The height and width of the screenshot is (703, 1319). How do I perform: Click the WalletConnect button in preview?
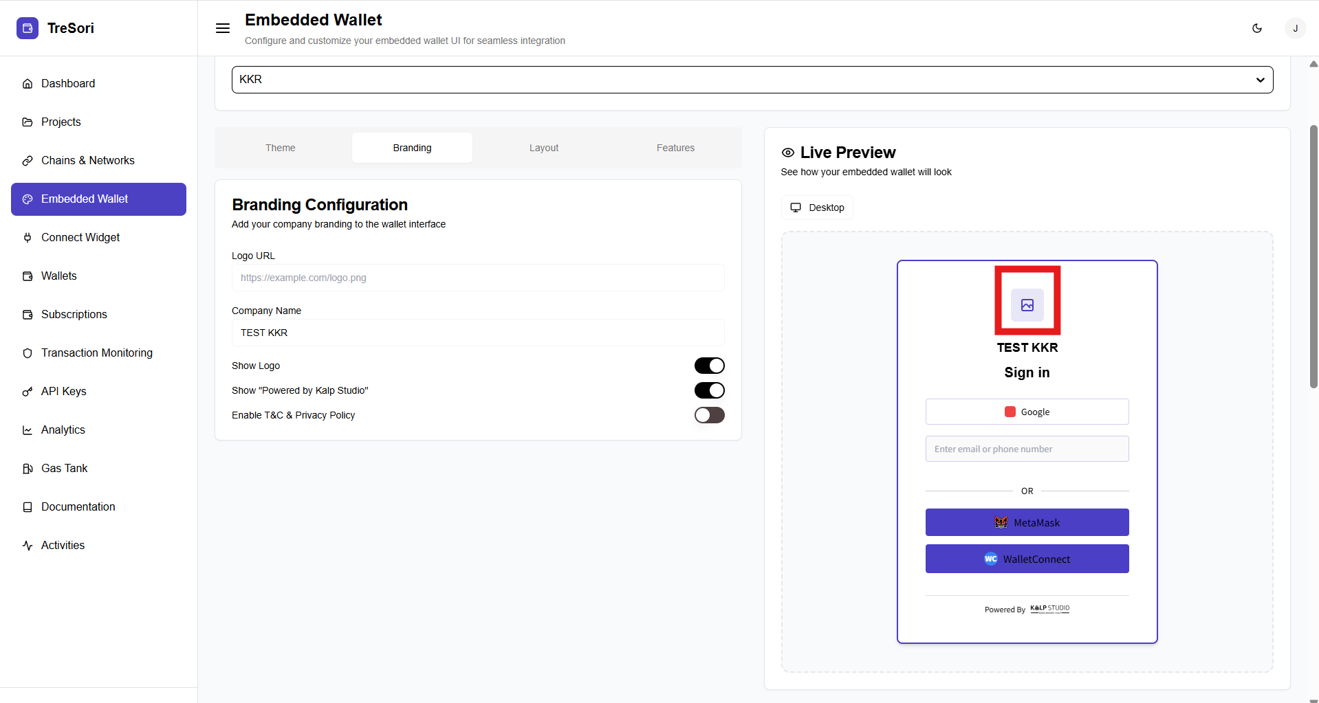pos(1027,559)
